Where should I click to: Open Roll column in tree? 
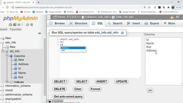click(x=21, y=77)
